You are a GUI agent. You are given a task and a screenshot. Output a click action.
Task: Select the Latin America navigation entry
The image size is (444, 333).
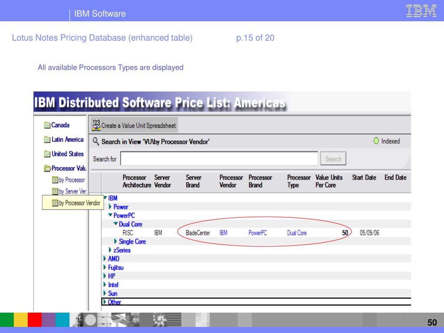68,140
